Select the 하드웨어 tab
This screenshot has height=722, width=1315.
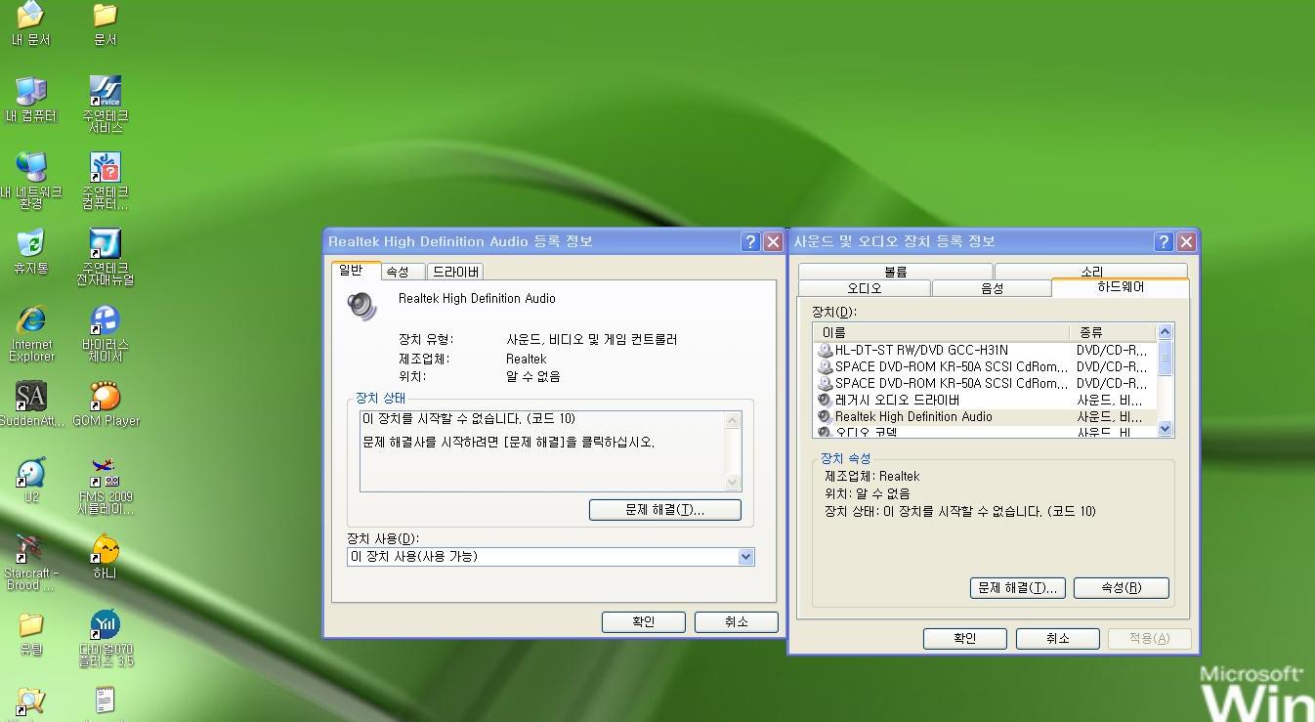tap(1121, 287)
